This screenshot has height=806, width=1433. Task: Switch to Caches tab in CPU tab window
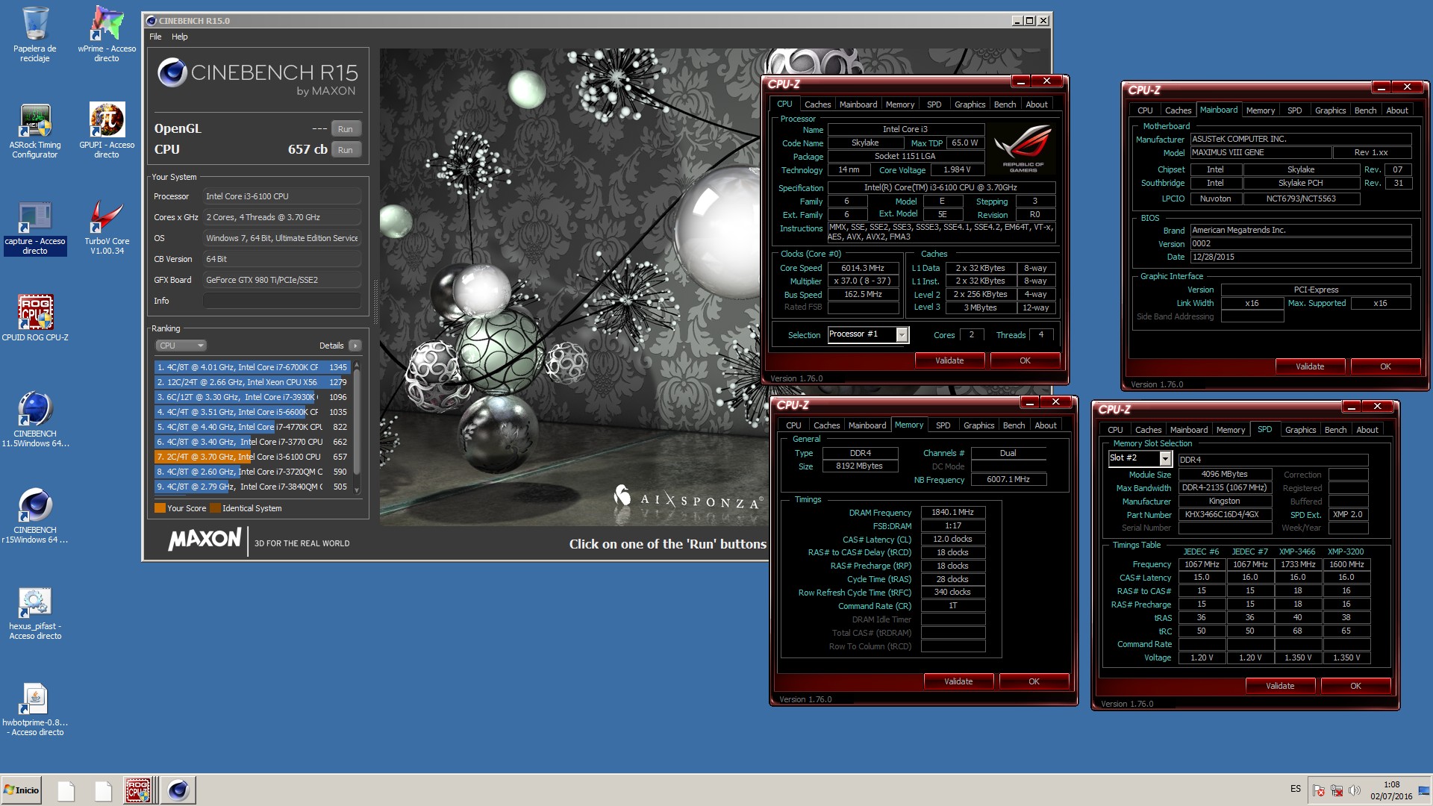817,104
